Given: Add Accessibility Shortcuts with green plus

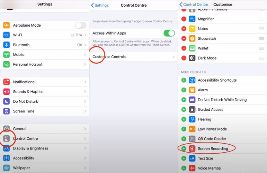Looking at the screenshot, I should tap(184, 80).
